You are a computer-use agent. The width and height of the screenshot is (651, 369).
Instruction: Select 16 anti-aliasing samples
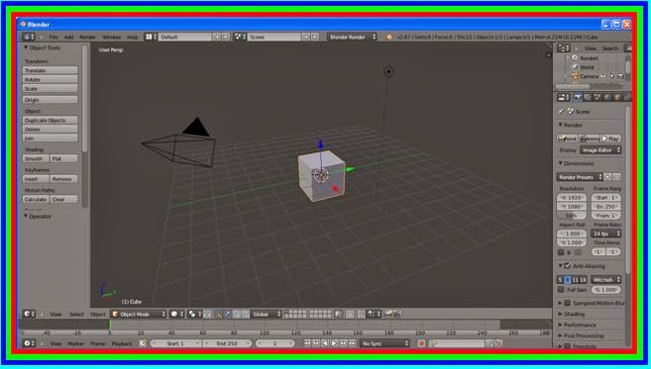click(x=583, y=280)
